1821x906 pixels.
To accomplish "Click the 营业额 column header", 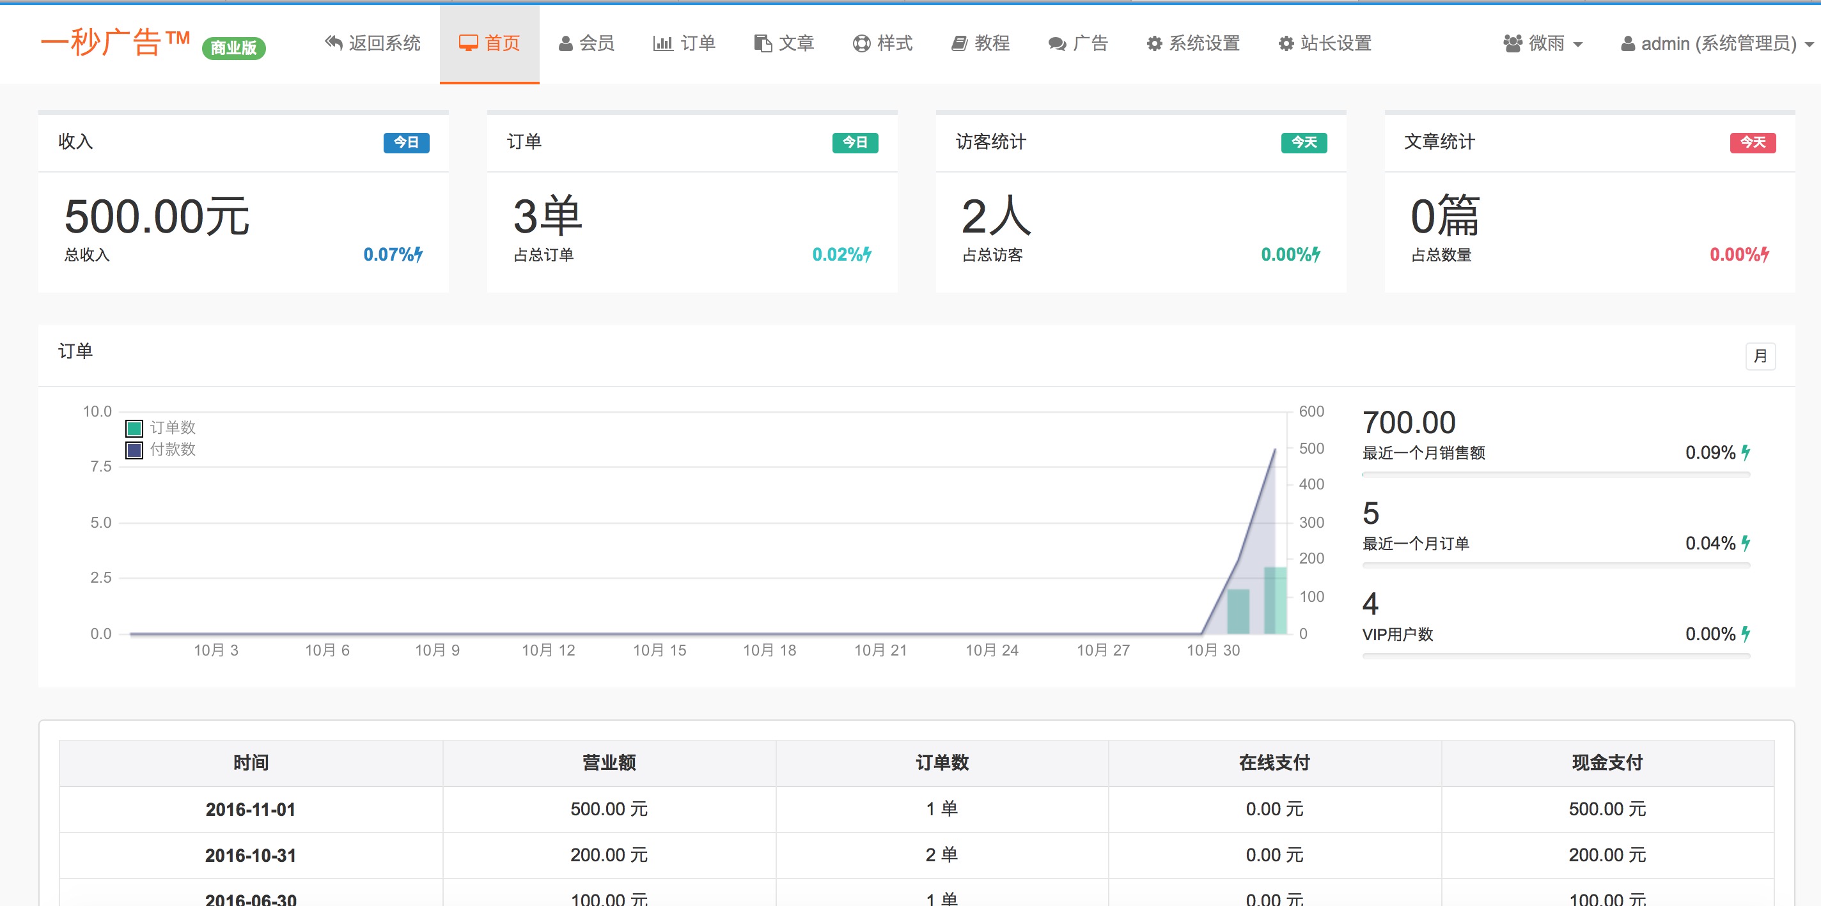I will point(609,763).
